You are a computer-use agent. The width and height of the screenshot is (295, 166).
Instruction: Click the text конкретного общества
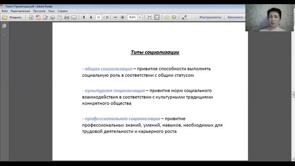(x=106, y=103)
